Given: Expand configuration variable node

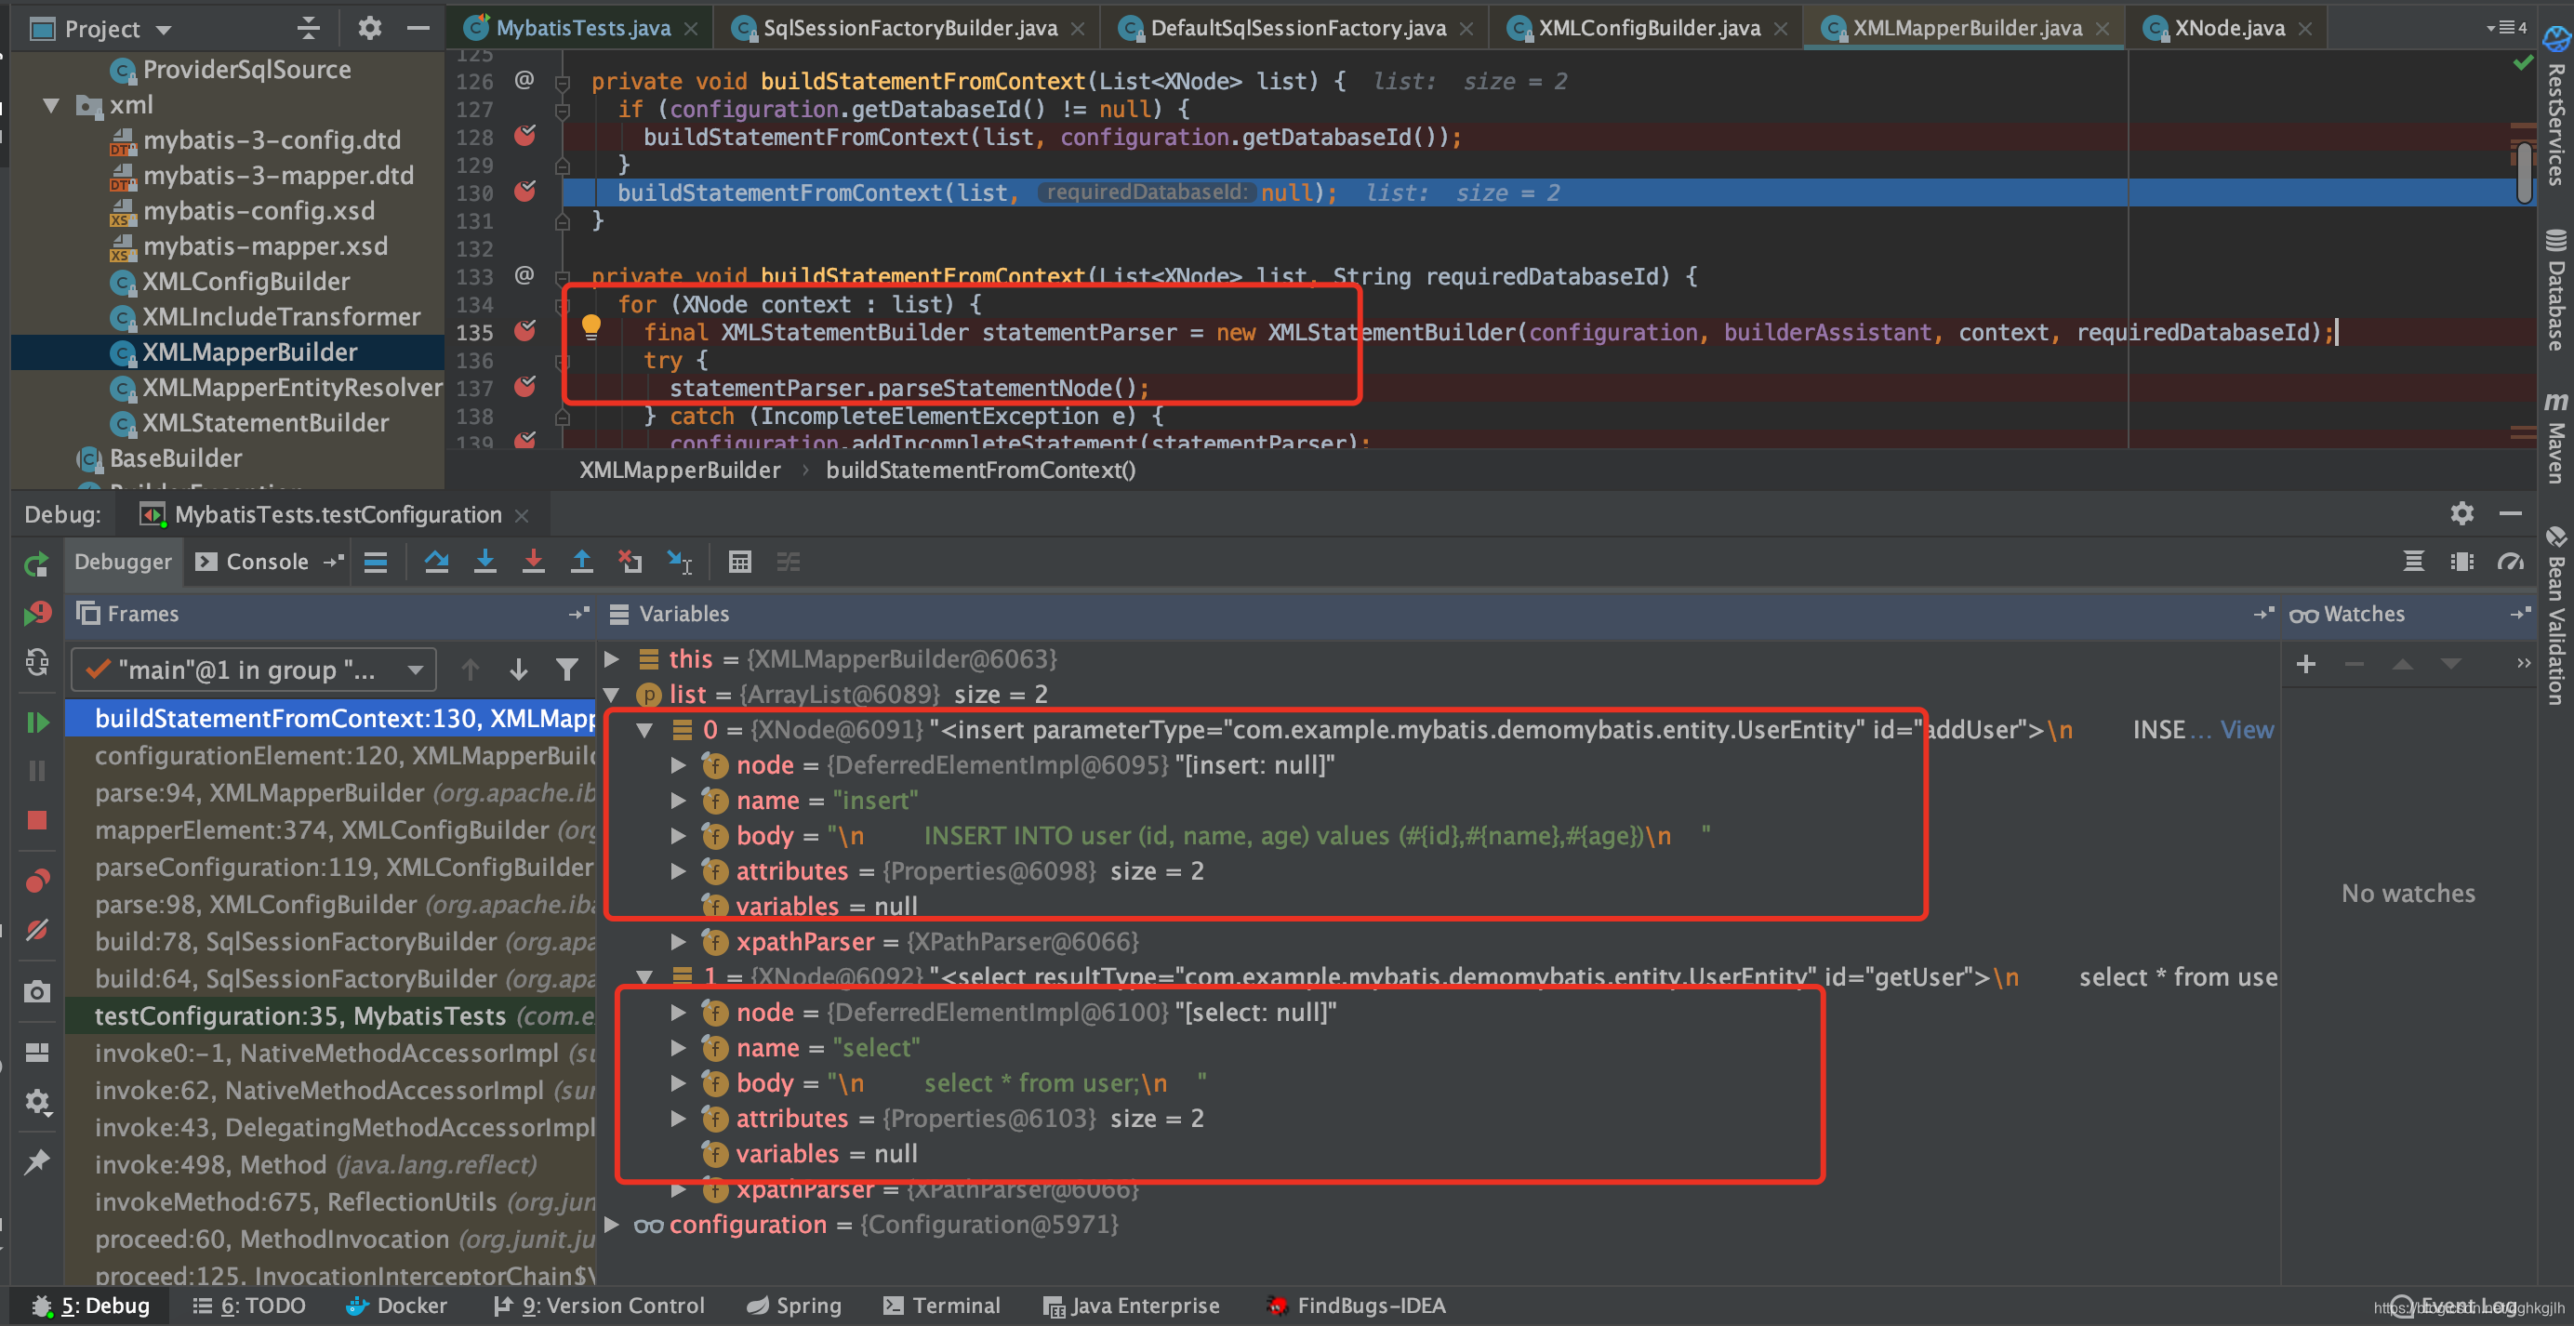Looking at the screenshot, I should tap(613, 1224).
